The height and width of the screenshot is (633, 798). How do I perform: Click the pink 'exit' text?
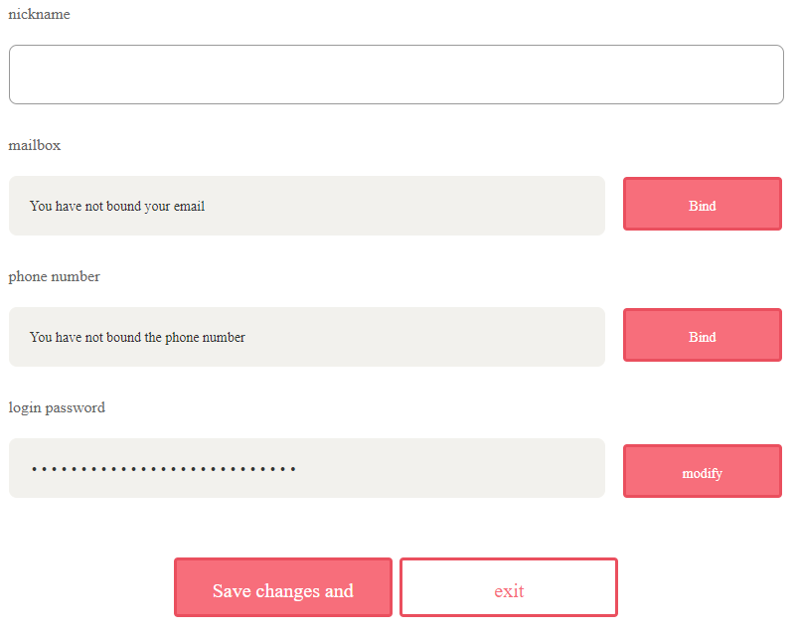[509, 591]
